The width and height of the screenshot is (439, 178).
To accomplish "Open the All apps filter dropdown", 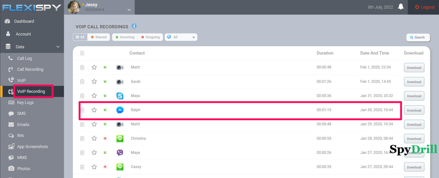I will (181, 37).
